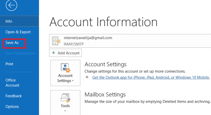
Task: Select the internetzanatlija@gmail.com account box
Action: click(x=130, y=41)
